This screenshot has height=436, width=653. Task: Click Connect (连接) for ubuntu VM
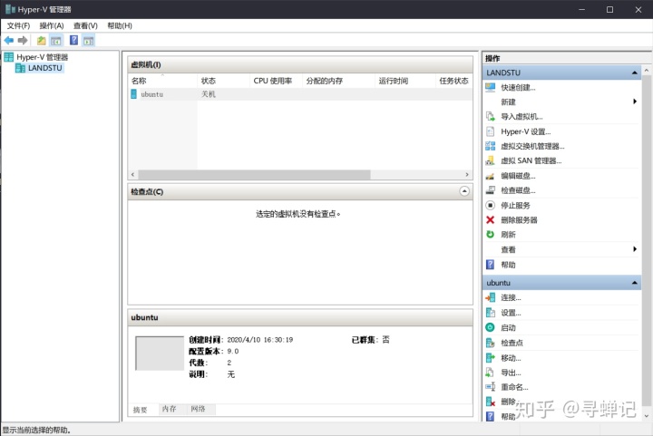[511, 297]
